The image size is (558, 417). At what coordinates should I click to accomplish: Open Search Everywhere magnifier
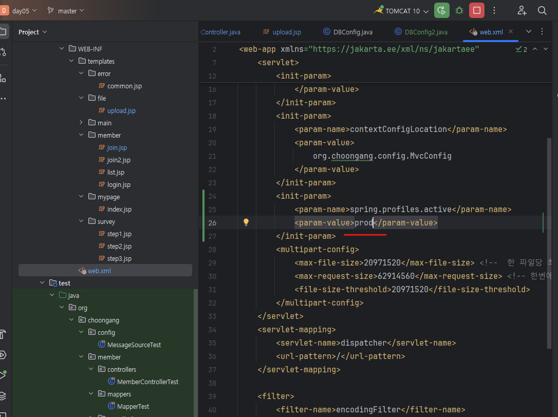tap(542, 10)
